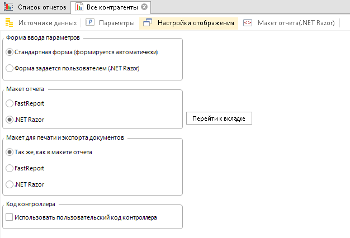Enable Использовать пользовательский код контроллера checkbox
This screenshot has height=238, width=350.
click(x=9, y=217)
